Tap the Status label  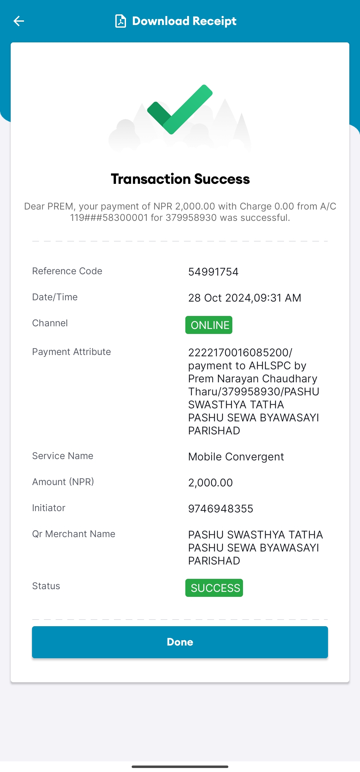click(46, 586)
